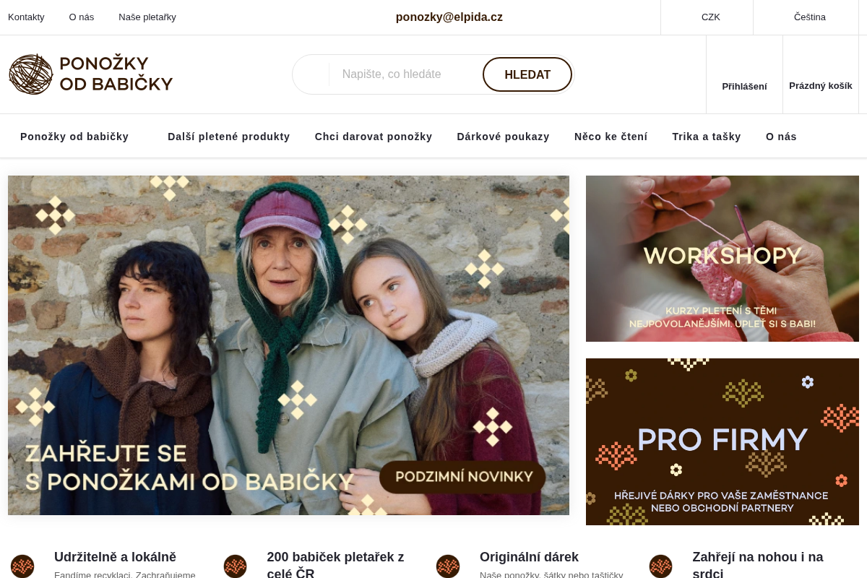Image resolution: width=867 pixels, height=578 pixels.
Task: Click the icon beside Originální dárek
Action: [448, 566]
